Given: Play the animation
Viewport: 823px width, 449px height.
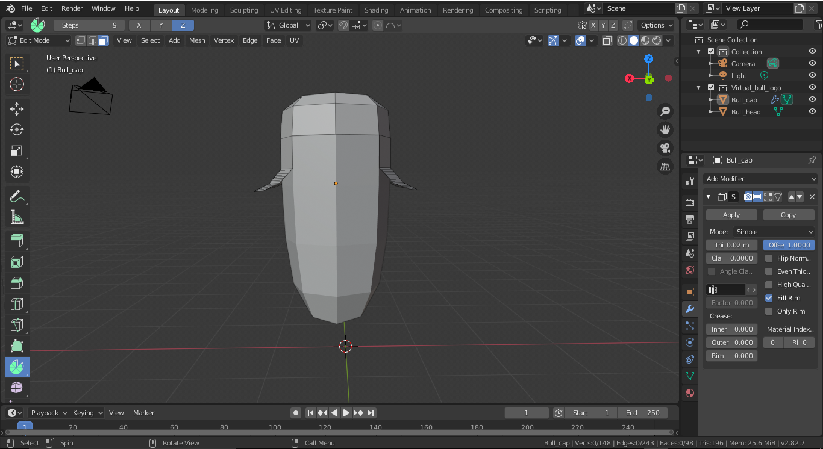Looking at the screenshot, I should coord(346,413).
